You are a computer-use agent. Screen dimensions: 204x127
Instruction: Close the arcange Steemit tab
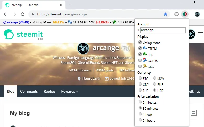pyautogui.click(x=61, y=5)
